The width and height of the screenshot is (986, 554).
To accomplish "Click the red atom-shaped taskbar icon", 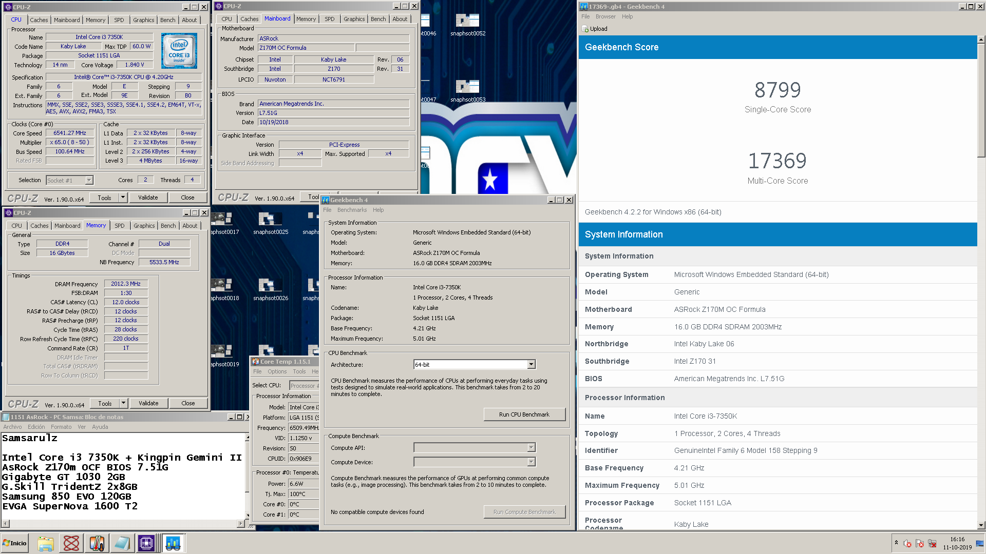I will click(71, 543).
